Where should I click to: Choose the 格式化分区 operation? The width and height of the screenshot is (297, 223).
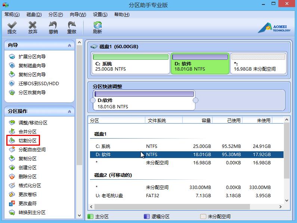click(25, 185)
